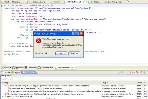
Task: Open the Import Log dropdown arrow
Action: 126,72
